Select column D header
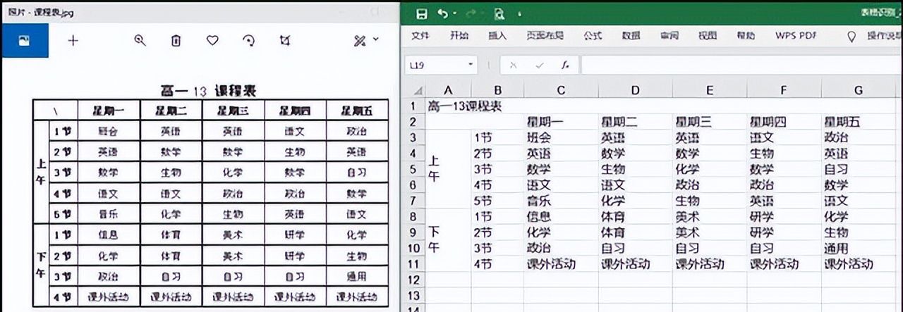 click(x=635, y=90)
